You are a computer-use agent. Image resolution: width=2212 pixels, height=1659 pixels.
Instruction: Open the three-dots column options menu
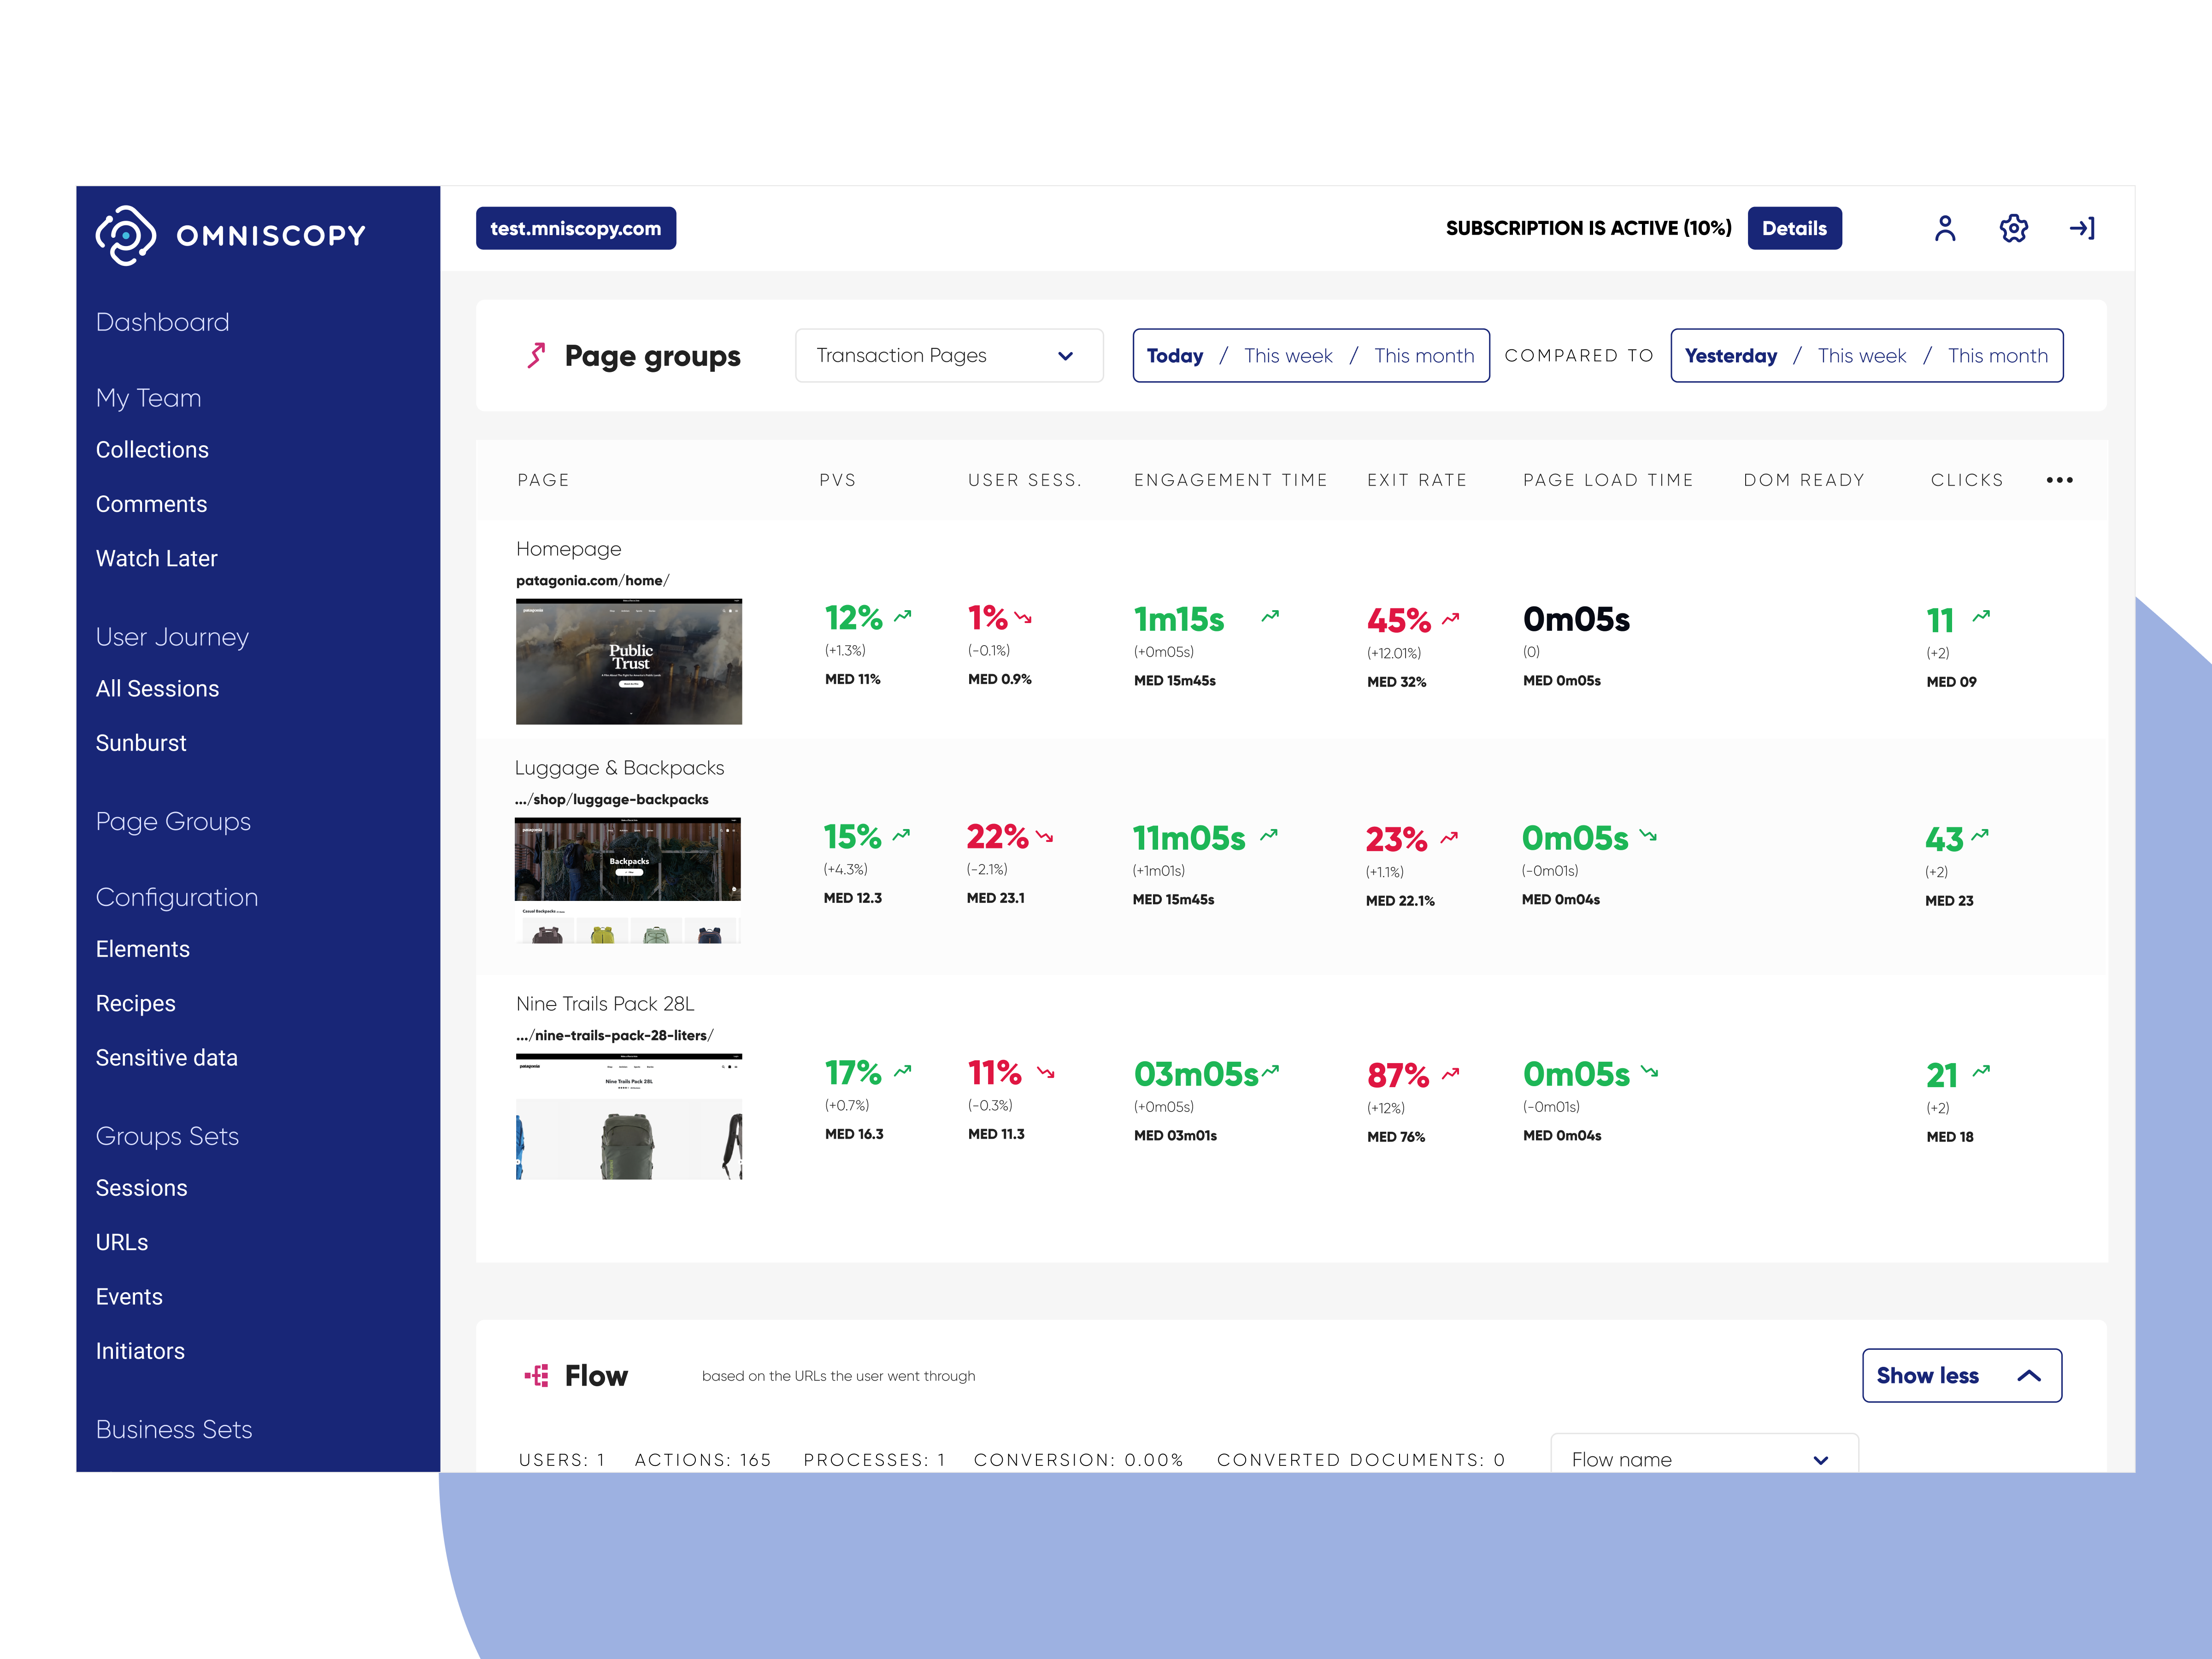click(x=2060, y=480)
